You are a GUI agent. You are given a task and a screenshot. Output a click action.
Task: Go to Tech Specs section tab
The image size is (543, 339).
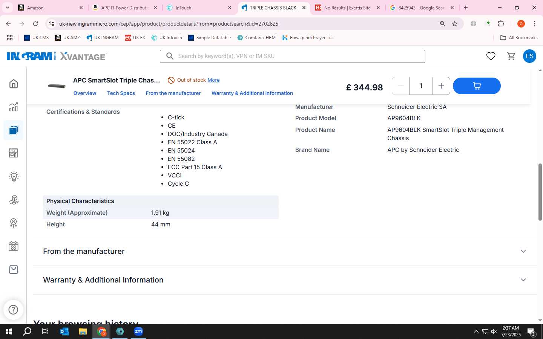[121, 93]
